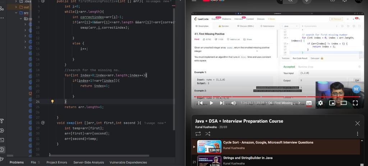Image resolution: width=368 pixels, height=166 pixels.
Task: Expand the .idea folder
Action: (x=16, y=1)
